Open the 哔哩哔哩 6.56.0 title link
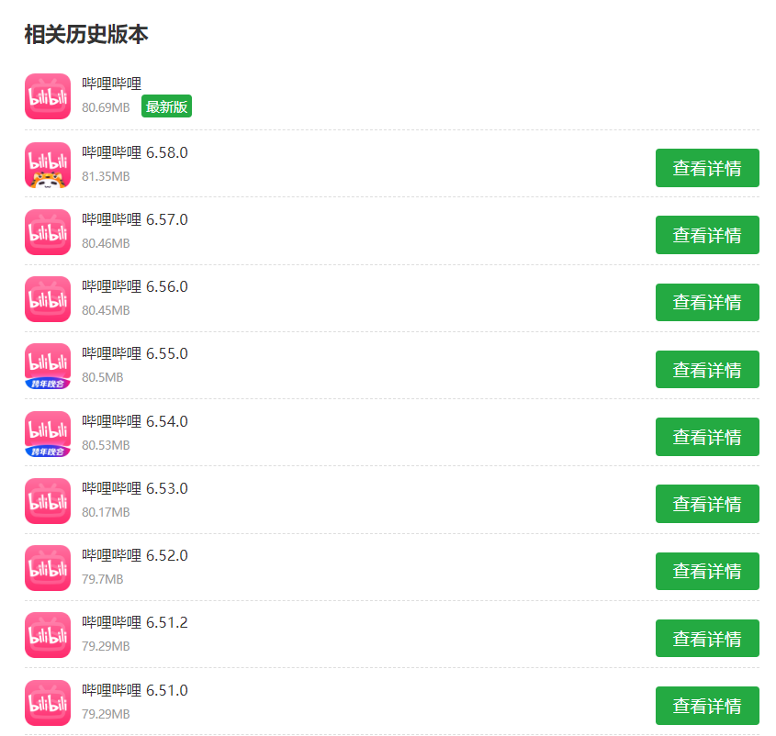This screenshot has width=776, height=736. point(135,286)
